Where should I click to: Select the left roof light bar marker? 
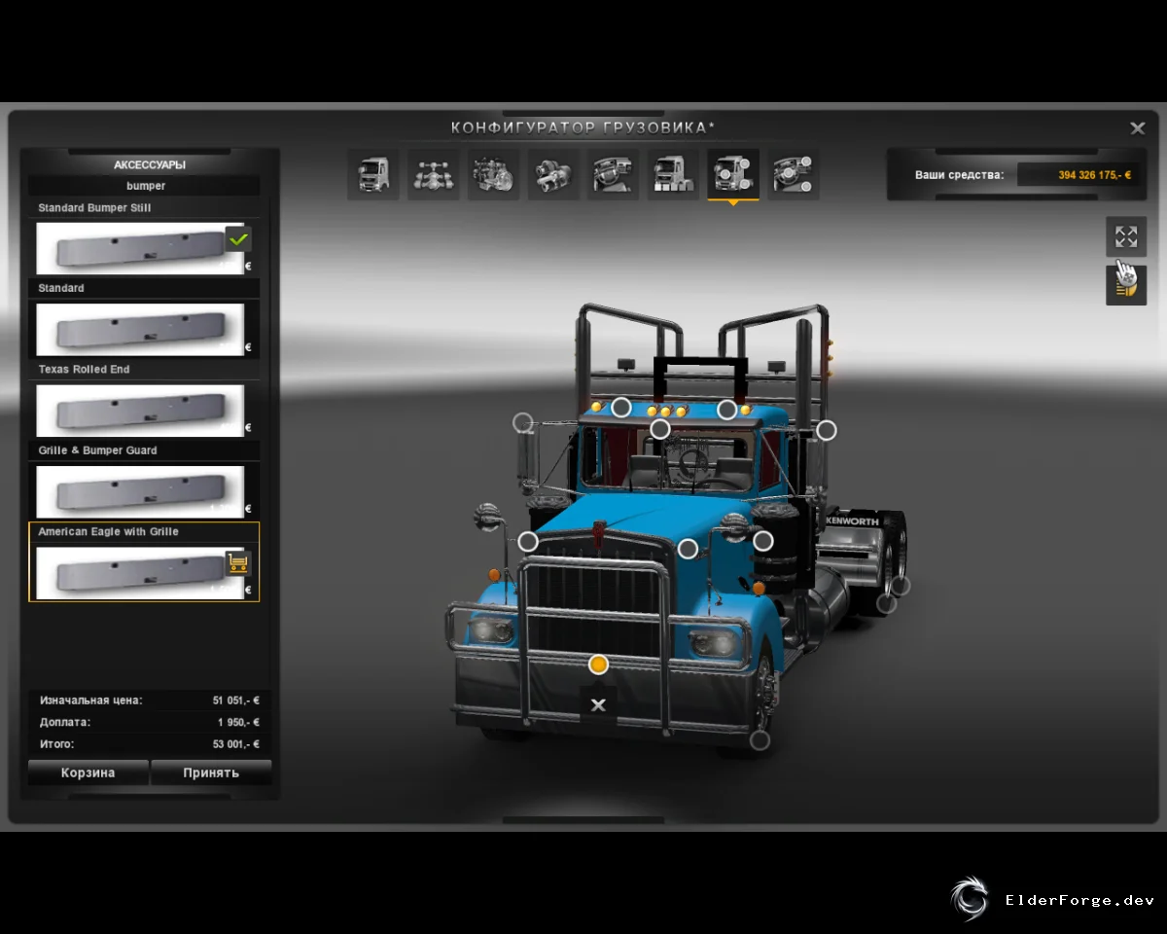(621, 407)
